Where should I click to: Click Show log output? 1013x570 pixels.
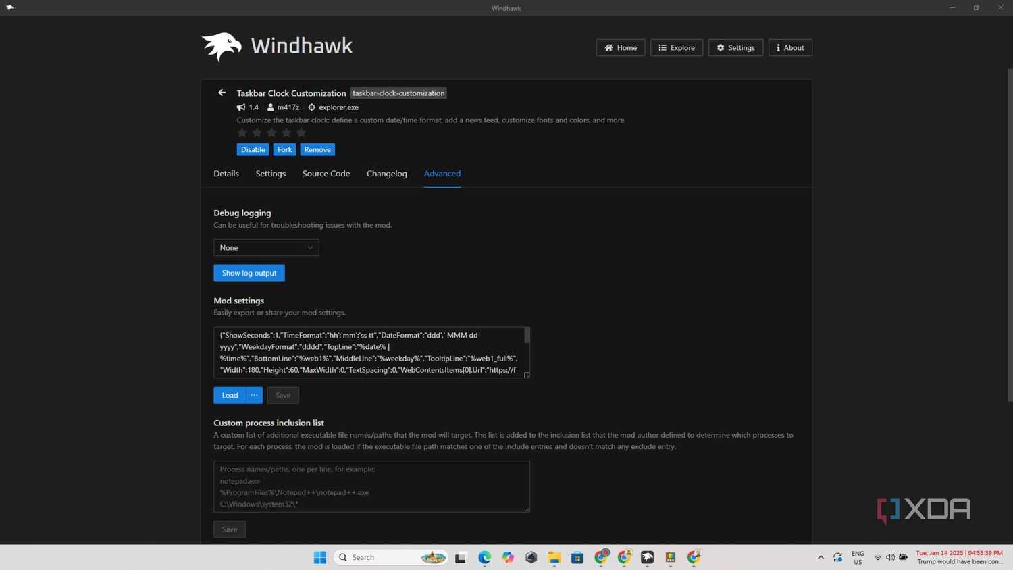tap(249, 273)
